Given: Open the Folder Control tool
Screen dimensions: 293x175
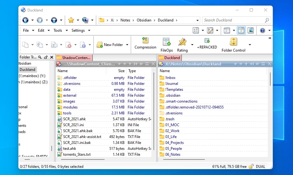Looking at the screenshot, I should (233, 42).
